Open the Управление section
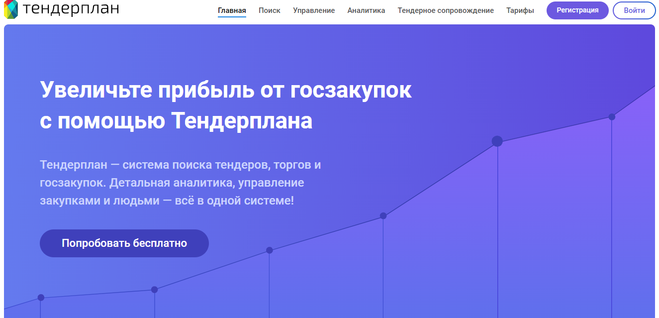Screen dimensions: 659x318 tap(314, 10)
